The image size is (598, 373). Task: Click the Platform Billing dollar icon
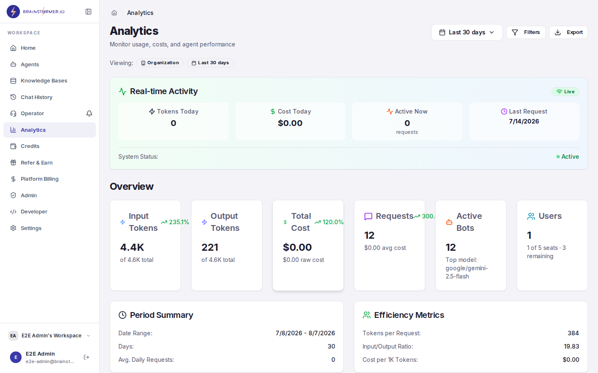[x=13, y=179]
